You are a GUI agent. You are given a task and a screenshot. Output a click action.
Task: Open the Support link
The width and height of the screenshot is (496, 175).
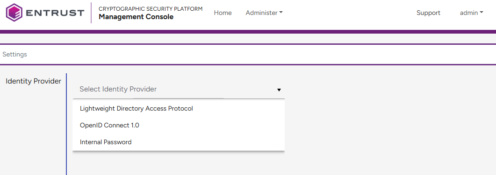point(428,13)
